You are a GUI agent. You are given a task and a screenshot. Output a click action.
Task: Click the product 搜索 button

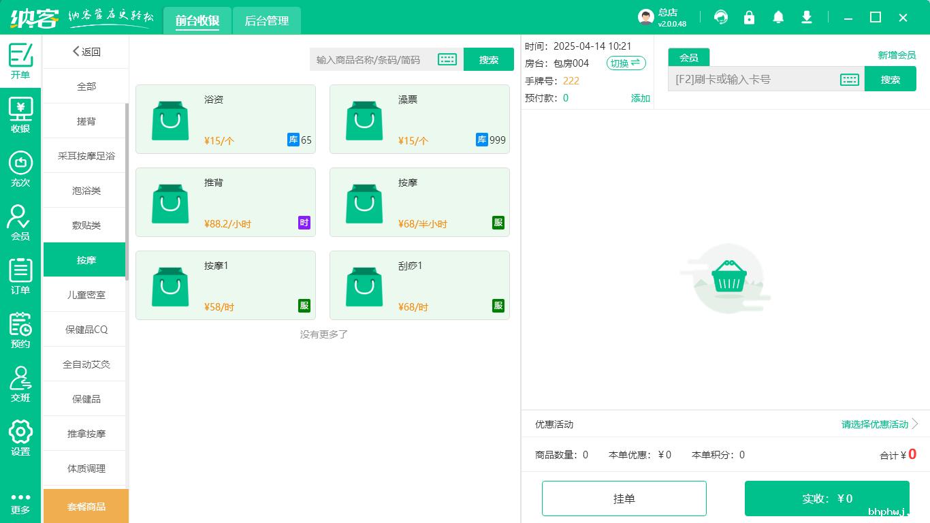click(489, 59)
